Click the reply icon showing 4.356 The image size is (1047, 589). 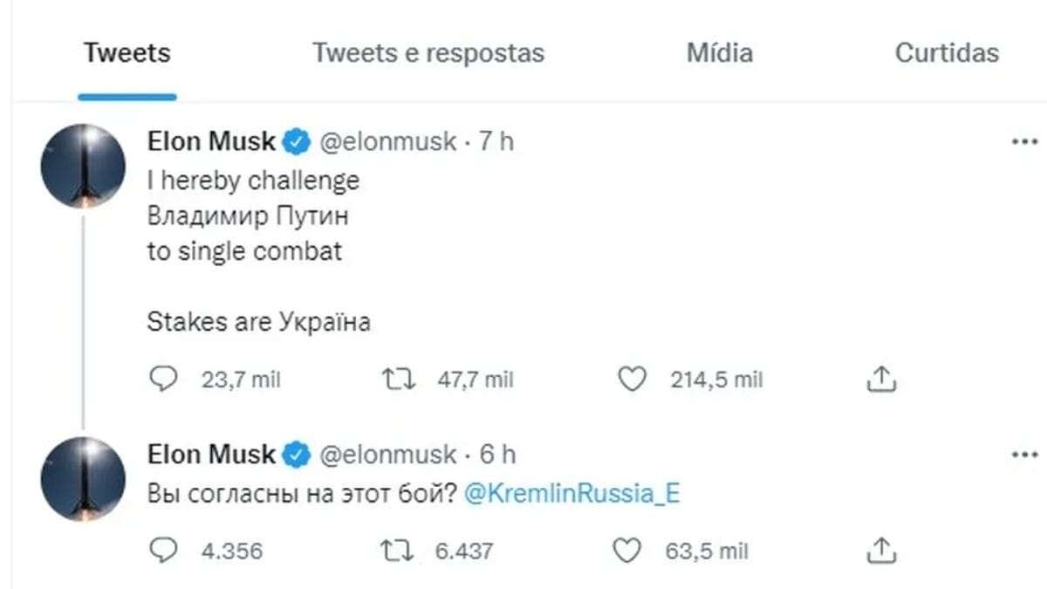tap(166, 550)
